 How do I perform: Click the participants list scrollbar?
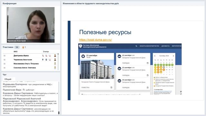[x=58, y=62]
